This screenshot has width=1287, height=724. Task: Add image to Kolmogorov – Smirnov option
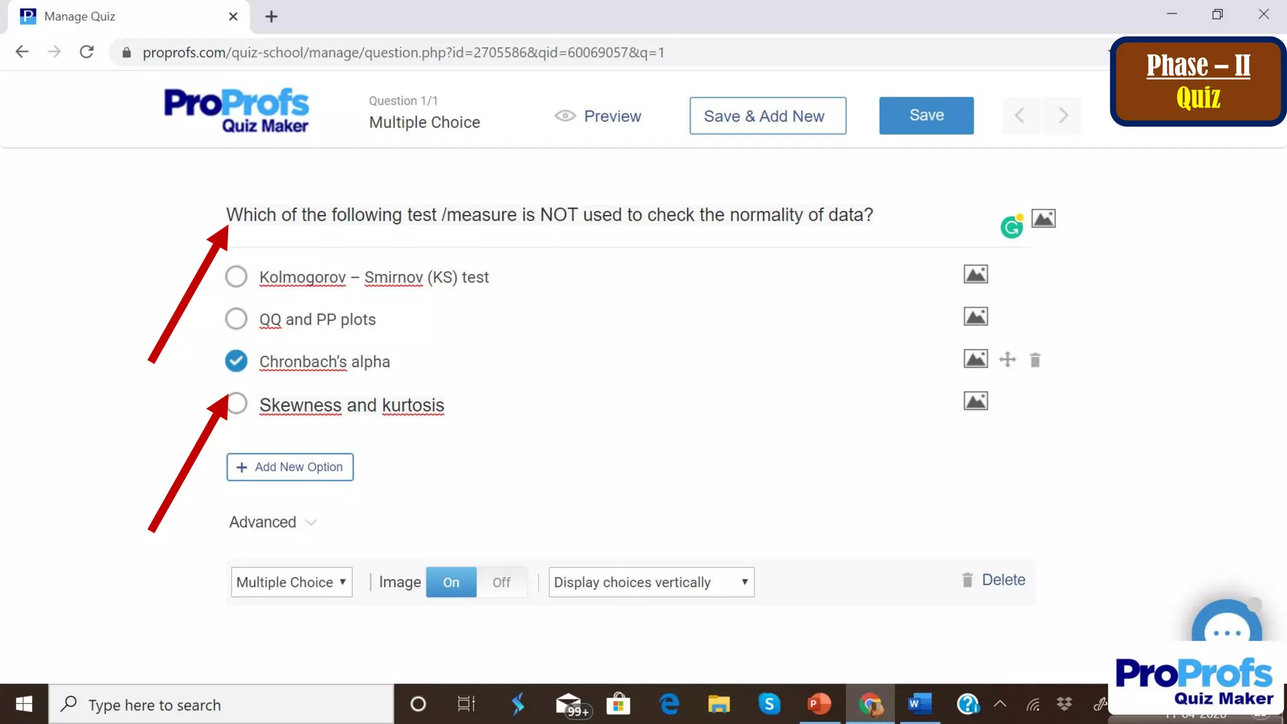975,274
